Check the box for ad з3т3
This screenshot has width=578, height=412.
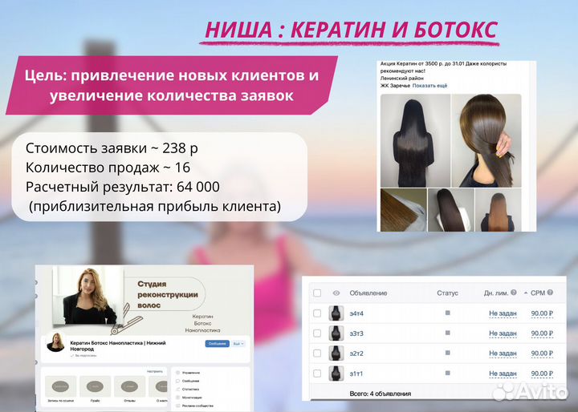[317, 333]
